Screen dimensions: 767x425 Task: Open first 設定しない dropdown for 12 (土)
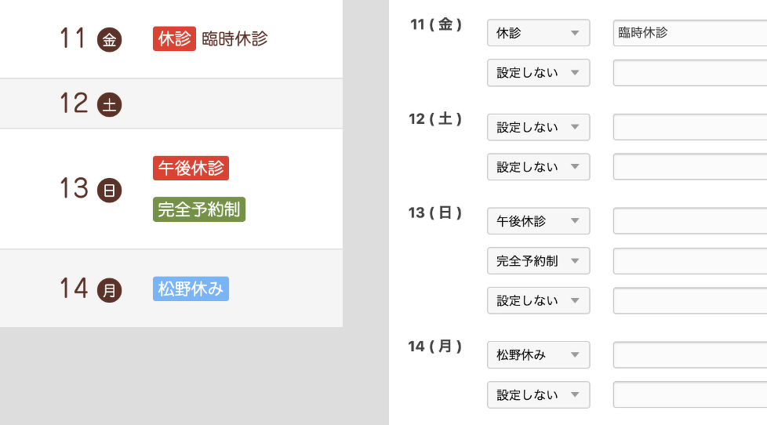(x=538, y=127)
